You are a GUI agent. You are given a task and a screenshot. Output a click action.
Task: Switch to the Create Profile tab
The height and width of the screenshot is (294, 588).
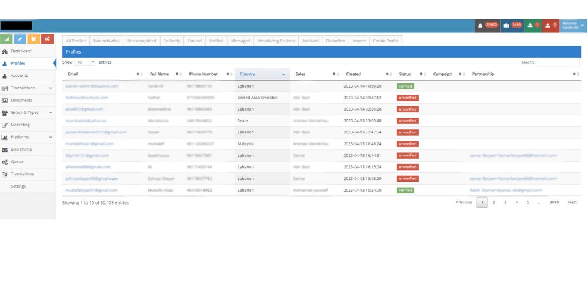pyautogui.click(x=385, y=41)
